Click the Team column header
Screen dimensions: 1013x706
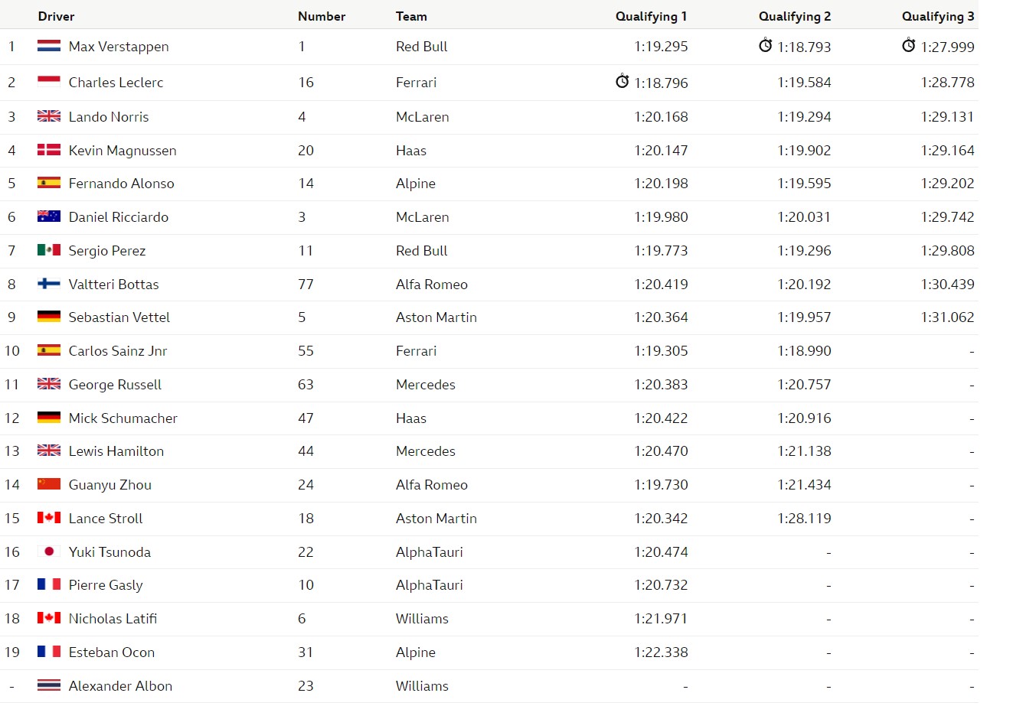(x=411, y=16)
